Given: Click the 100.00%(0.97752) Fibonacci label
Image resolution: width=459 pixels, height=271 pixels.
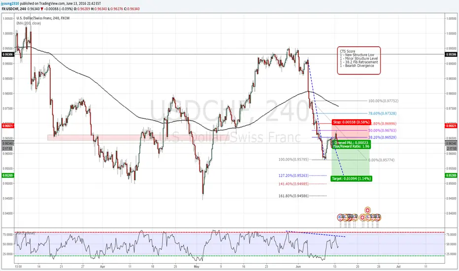Looking at the screenshot, I should pyautogui.click(x=383, y=101).
